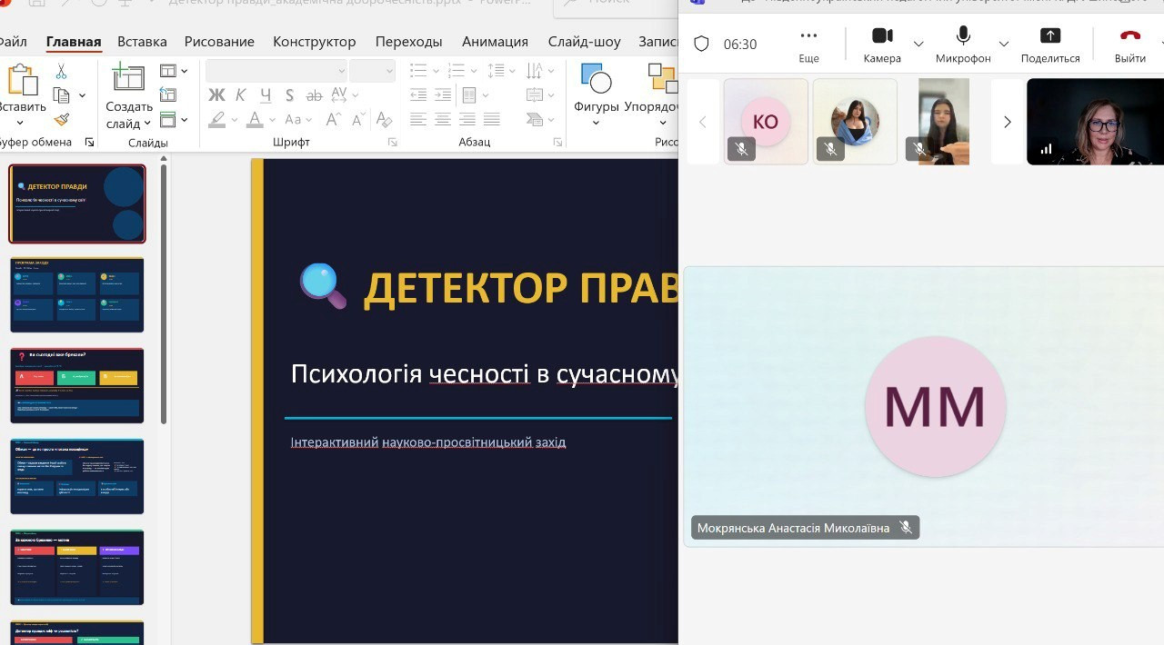Image resolution: width=1164 pixels, height=645 pixels.
Task: Open the font name combo box
Action: pos(276,71)
